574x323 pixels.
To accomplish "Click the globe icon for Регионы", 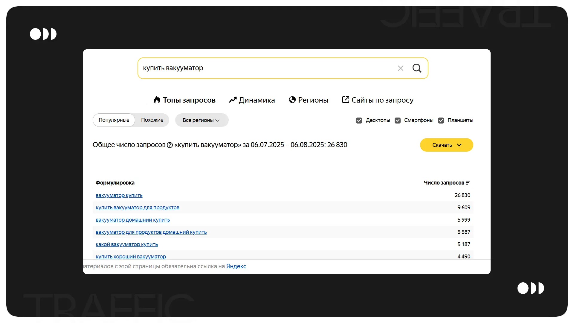I will click(292, 100).
